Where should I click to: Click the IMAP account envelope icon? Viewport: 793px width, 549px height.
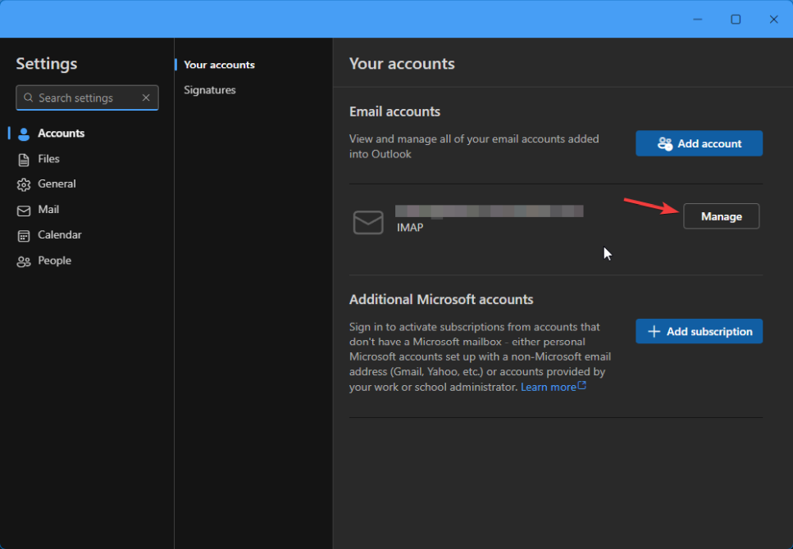(368, 222)
